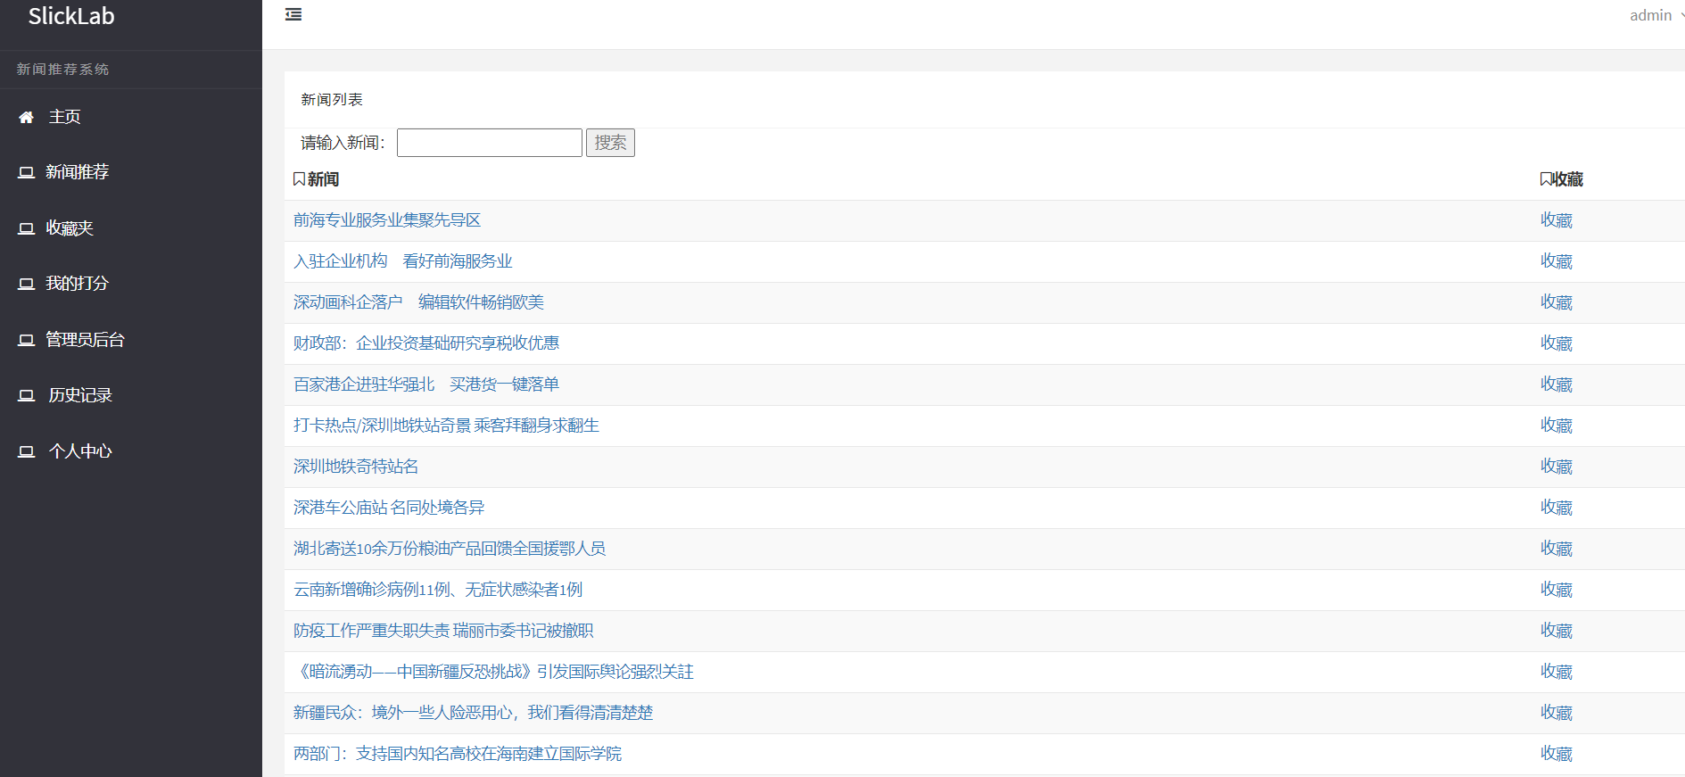Click 收藏 for 云南新增确诊病例 row

tap(1557, 590)
